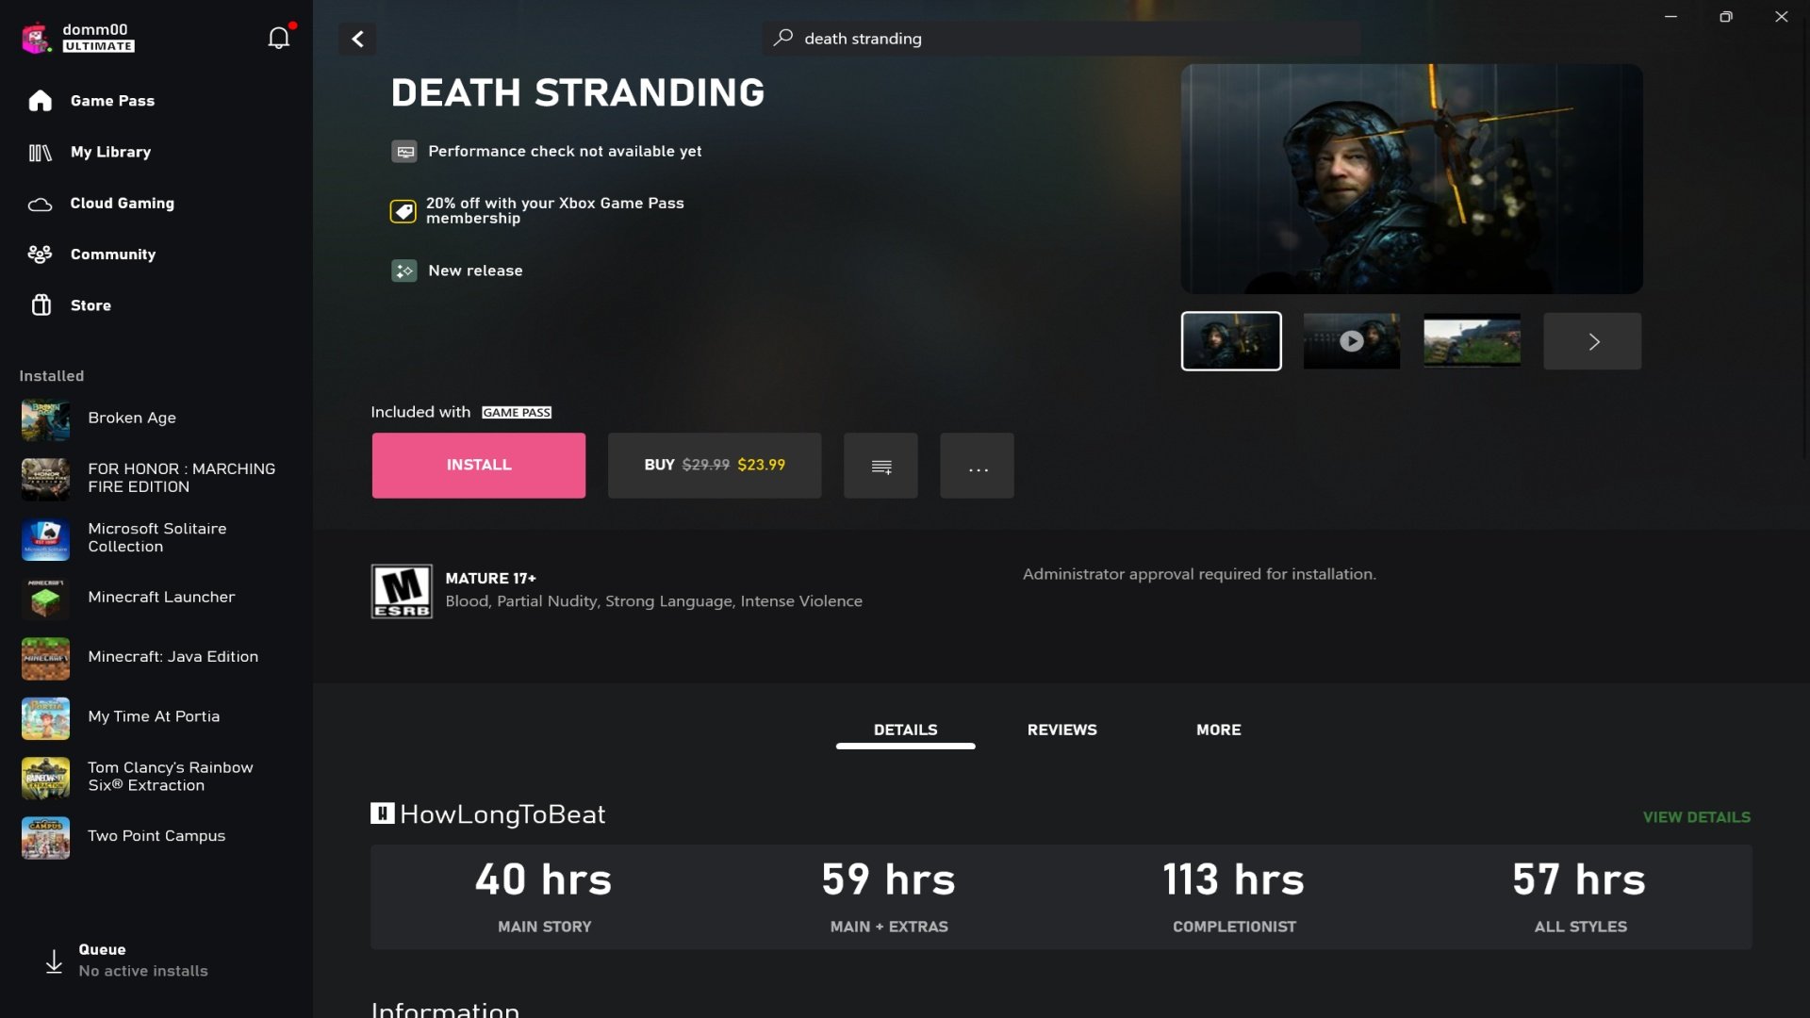Open My Library from sidebar

[x=110, y=153]
